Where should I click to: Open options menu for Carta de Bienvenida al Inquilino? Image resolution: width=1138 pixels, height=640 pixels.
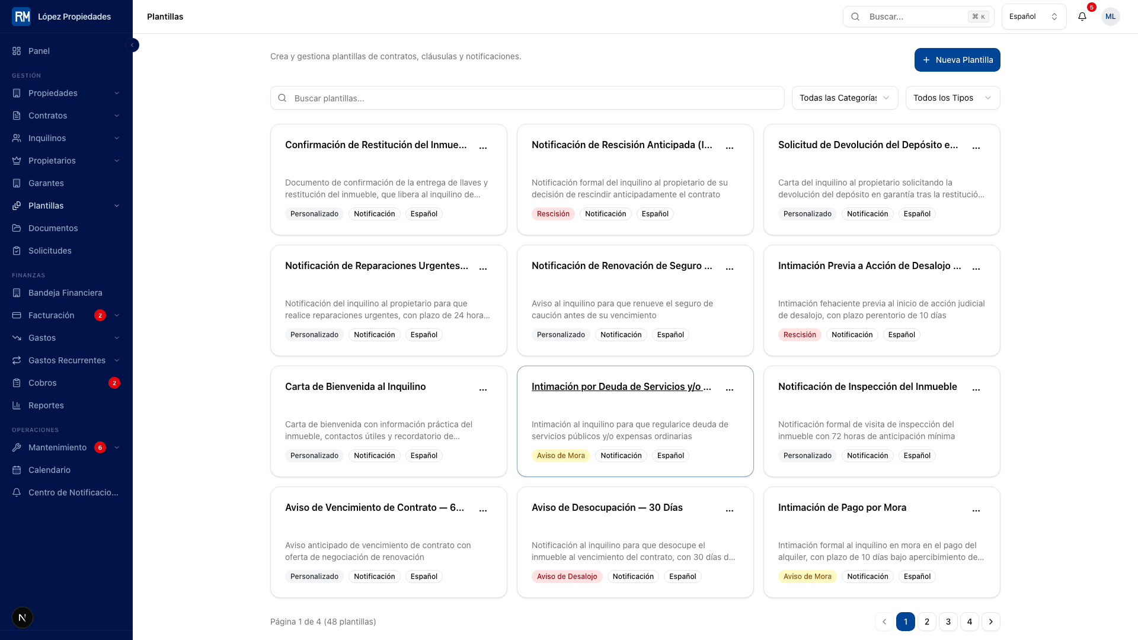click(x=483, y=389)
